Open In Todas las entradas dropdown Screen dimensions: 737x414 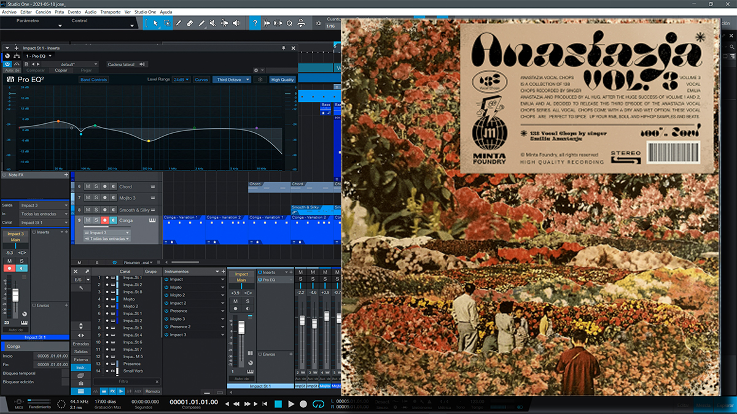click(43, 213)
